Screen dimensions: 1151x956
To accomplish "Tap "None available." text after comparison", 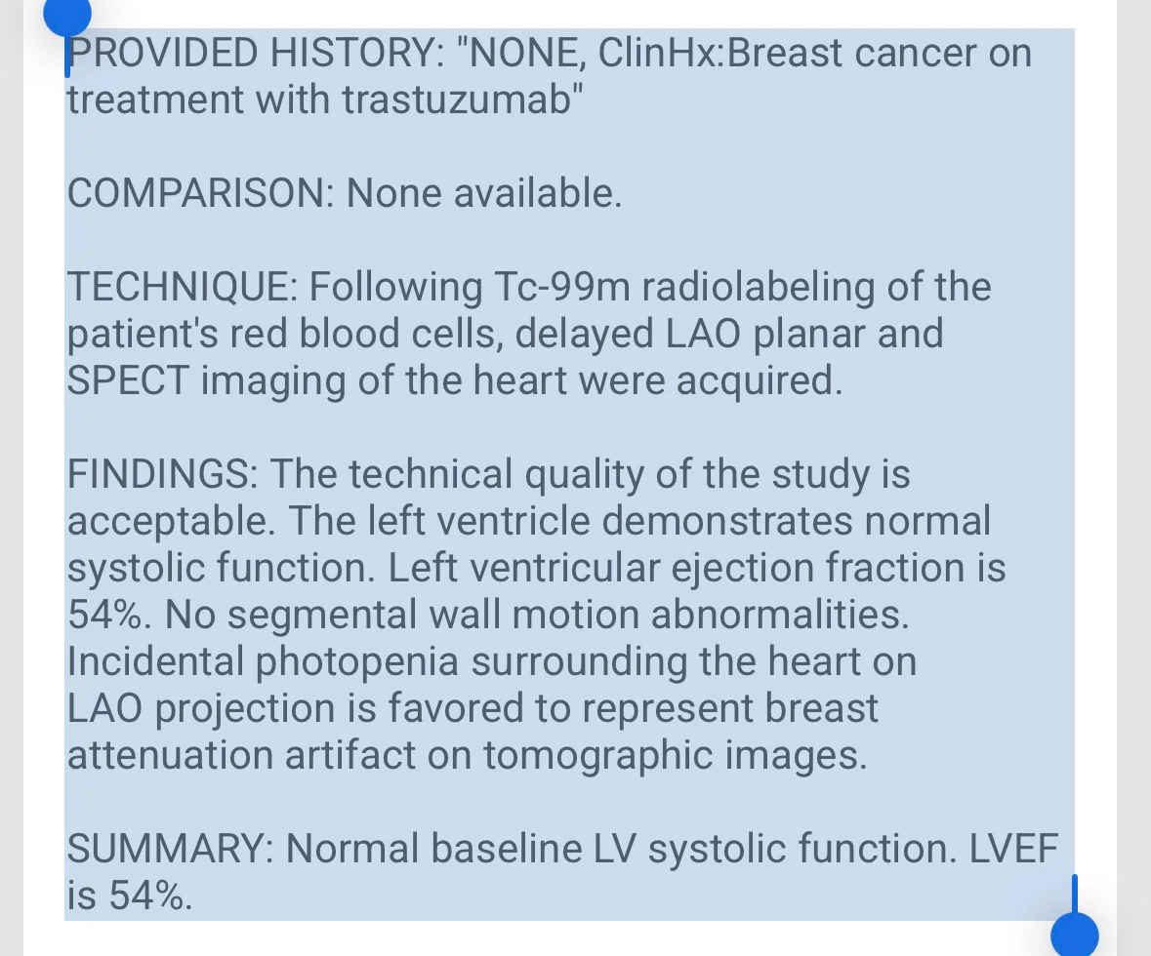I will pyautogui.click(x=484, y=193).
